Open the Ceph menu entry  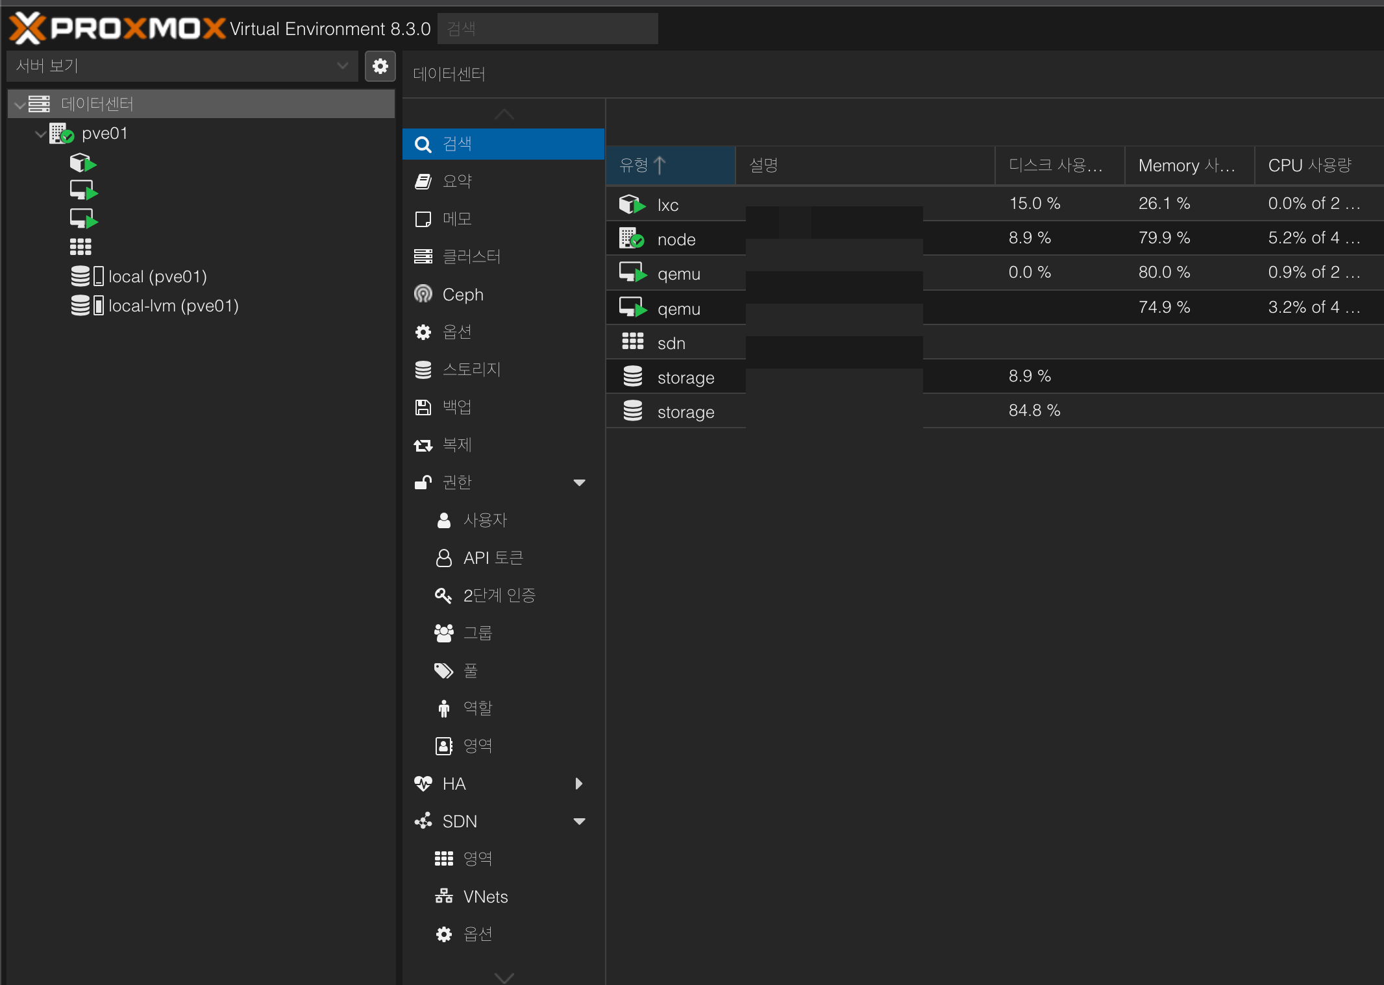pos(462,295)
